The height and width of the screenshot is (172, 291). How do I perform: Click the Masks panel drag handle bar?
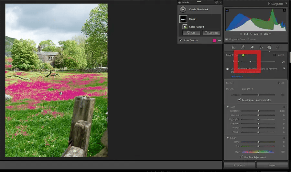coord(199,2)
